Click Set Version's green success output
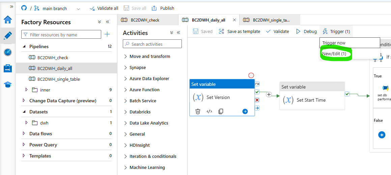391x175 pixels. [257, 92]
